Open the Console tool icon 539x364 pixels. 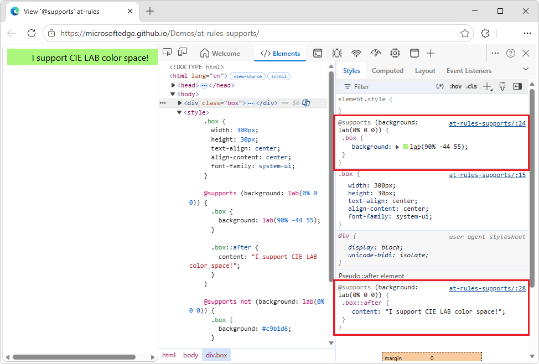[x=318, y=53]
